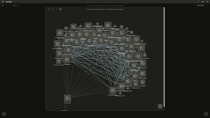Go back inside the popup window
This screenshot has width=210, height=118.
pyautogui.click(x=53, y=9)
